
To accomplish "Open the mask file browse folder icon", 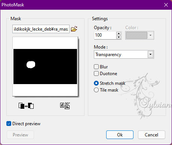I will [x=74, y=29].
